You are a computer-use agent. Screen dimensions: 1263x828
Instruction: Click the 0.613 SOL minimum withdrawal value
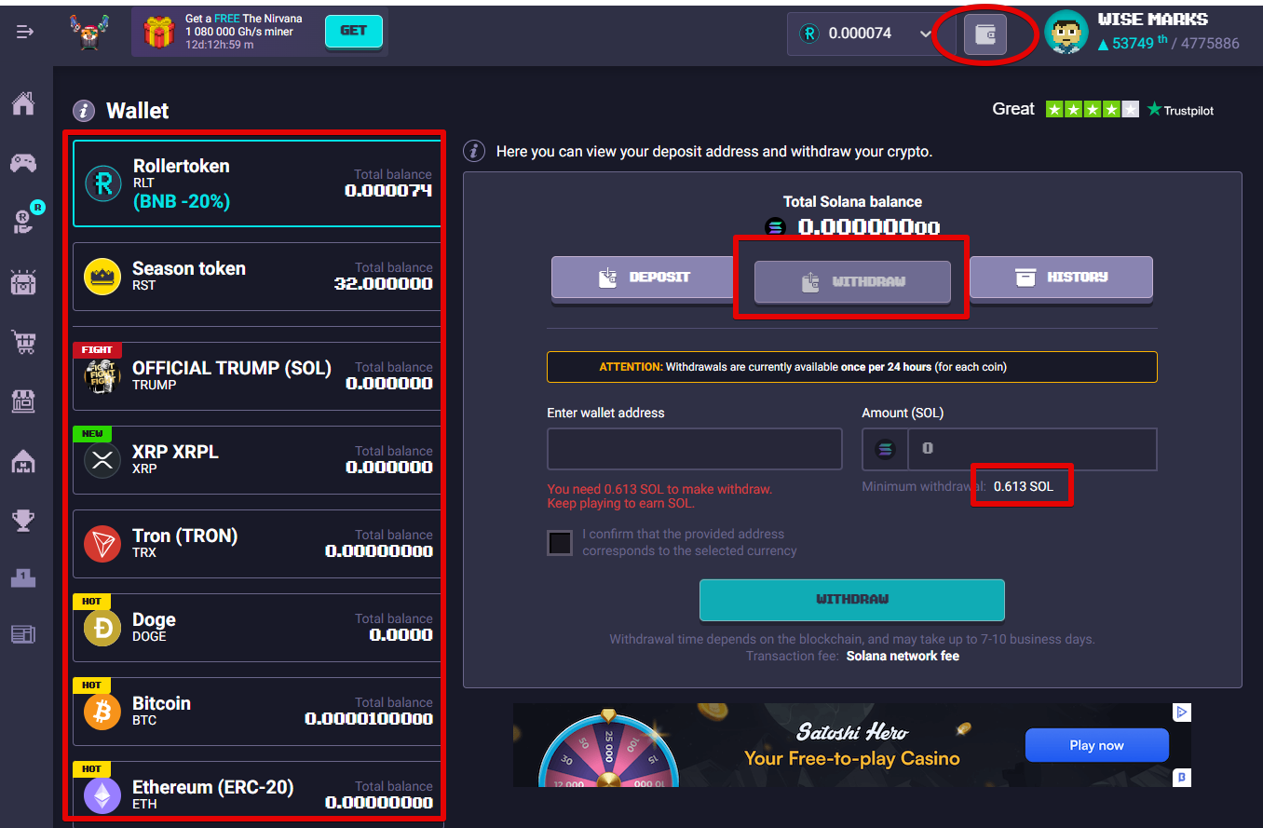pyautogui.click(x=1024, y=486)
